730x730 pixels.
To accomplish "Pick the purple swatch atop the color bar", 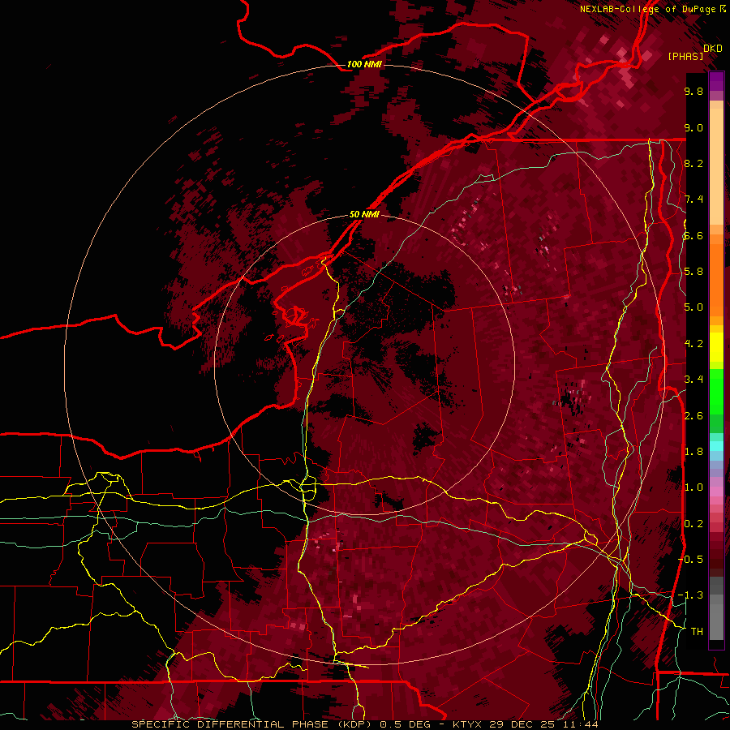I will click(x=716, y=81).
